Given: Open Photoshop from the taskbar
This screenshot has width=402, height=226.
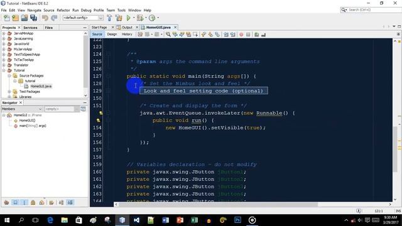Looking at the screenshot, I should tap(237, 220).
